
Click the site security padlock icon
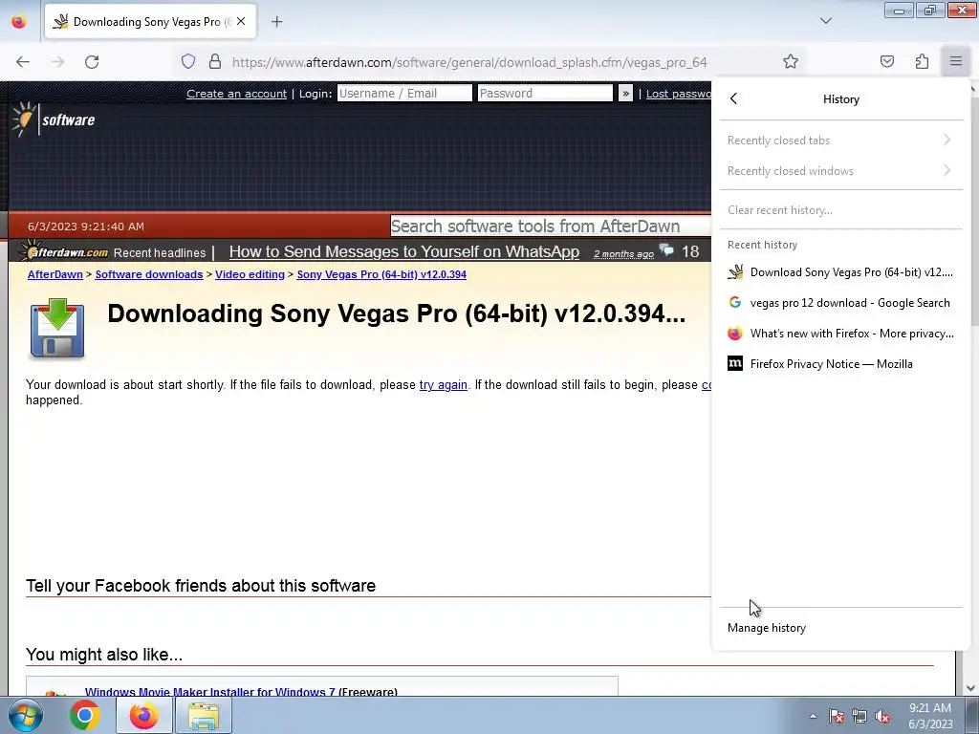(x=215, y=62)
